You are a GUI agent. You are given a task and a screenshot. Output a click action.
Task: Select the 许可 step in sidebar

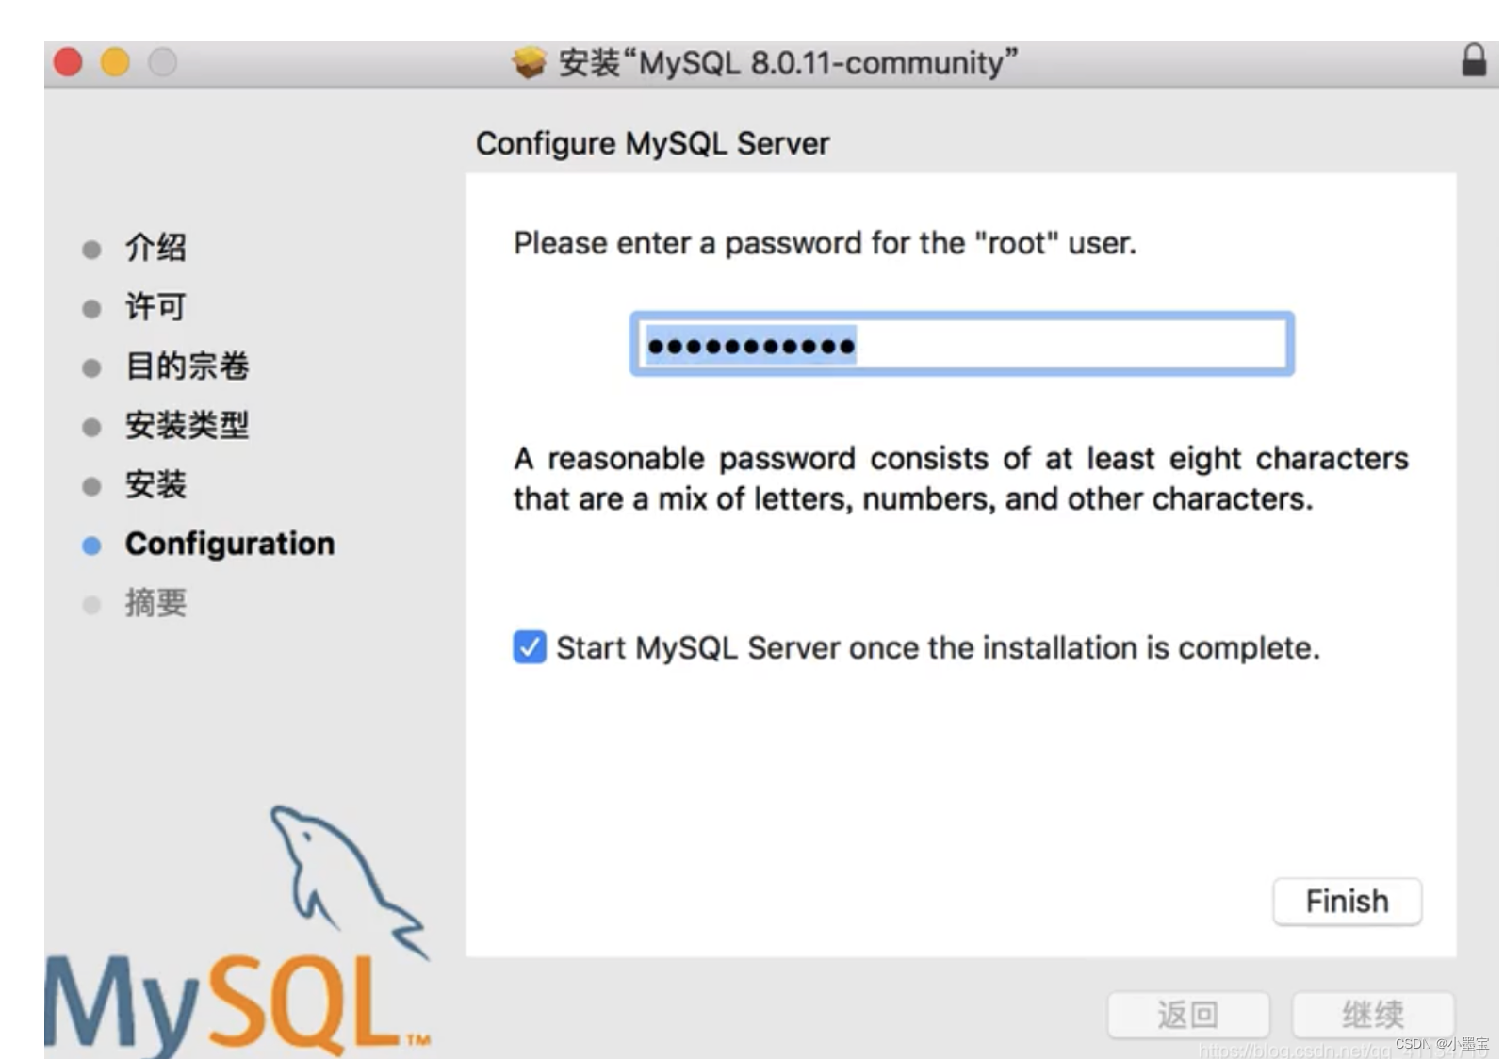coord(155,307)
